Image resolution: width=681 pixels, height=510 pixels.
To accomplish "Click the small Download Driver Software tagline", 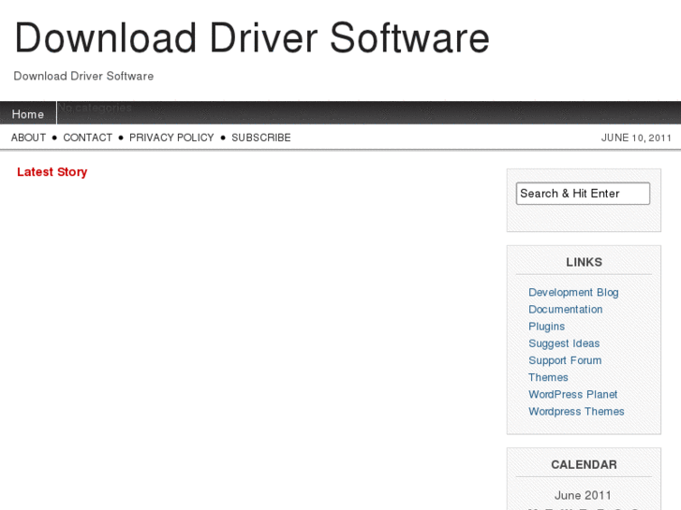I will point(83,76).
